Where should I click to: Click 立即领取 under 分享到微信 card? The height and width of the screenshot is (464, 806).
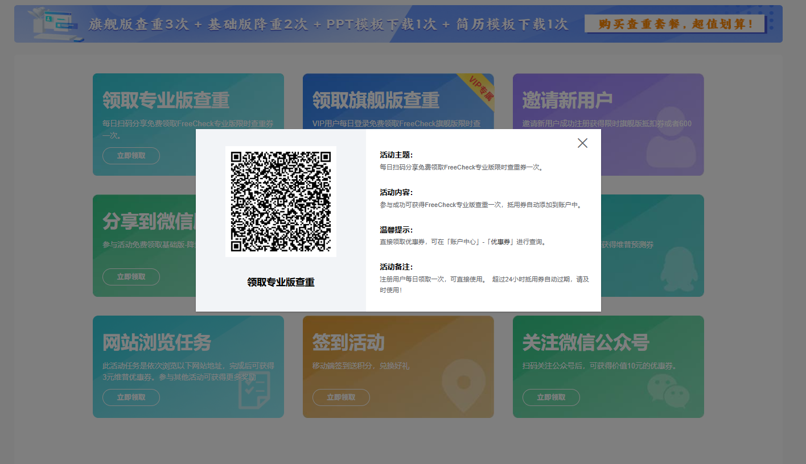pos(131,277)
